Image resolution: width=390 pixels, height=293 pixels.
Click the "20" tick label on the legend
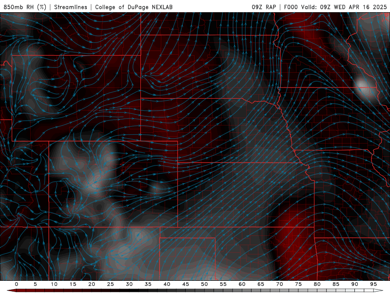[x=92, y=284]
